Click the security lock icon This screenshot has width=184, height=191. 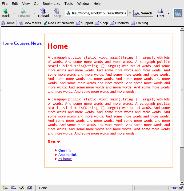coord(181,188)
